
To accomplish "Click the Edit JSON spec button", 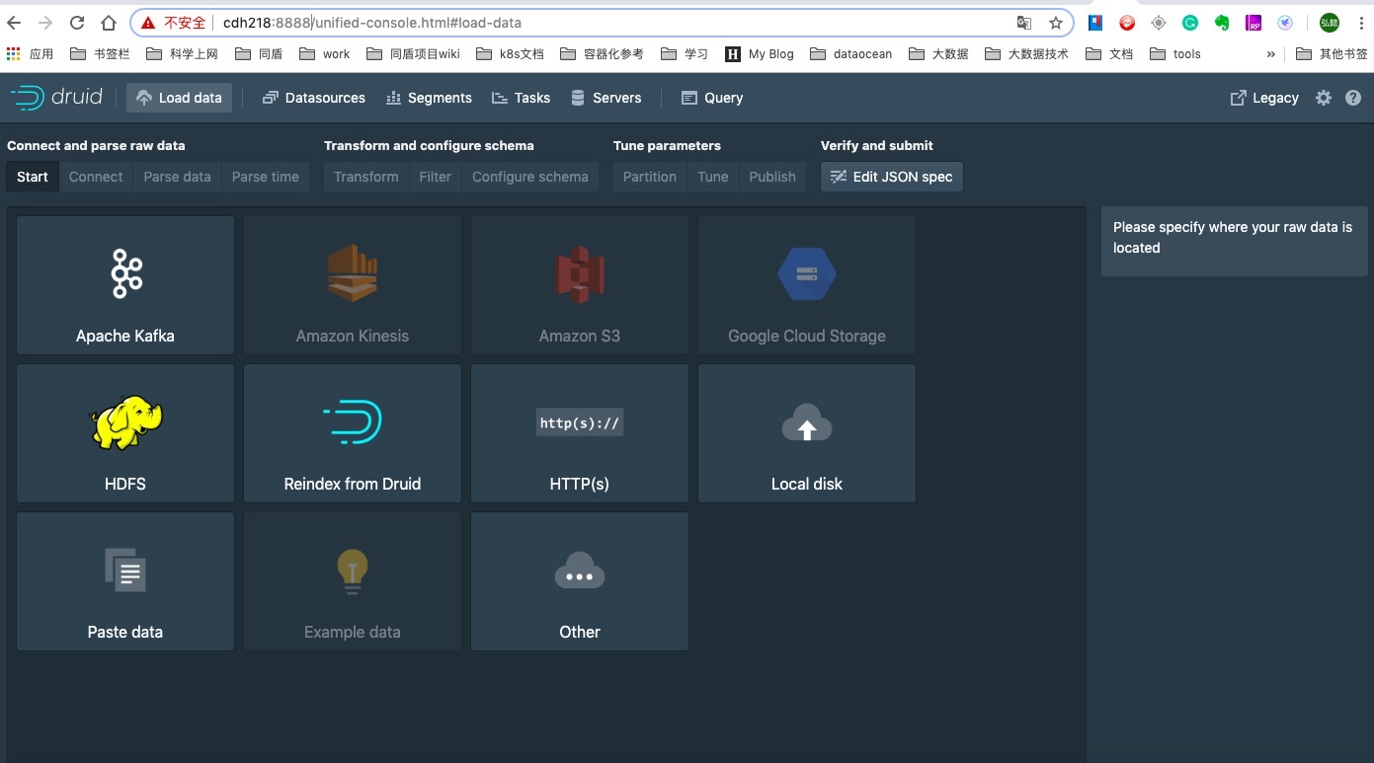I will pos(892,177).
